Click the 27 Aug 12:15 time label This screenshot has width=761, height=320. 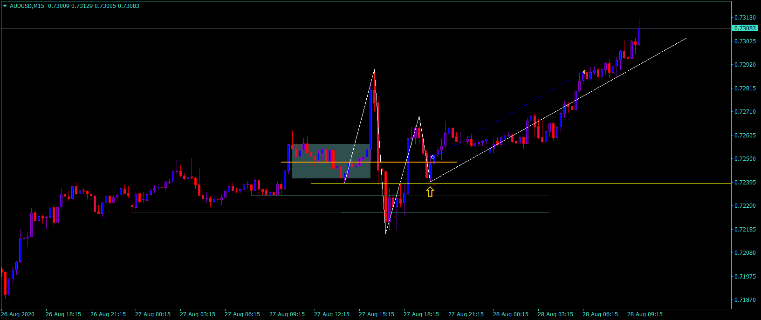click(x=332, y=314)
